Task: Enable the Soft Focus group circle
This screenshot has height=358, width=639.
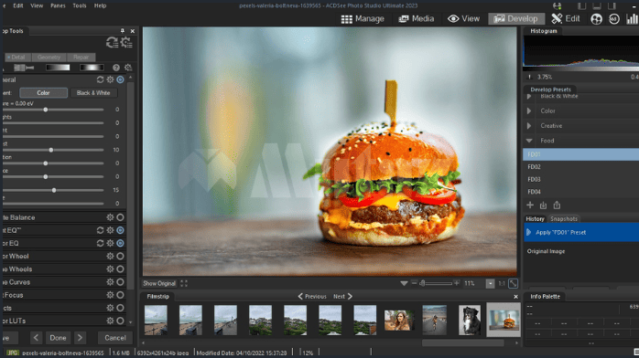Action: [120, 295]
